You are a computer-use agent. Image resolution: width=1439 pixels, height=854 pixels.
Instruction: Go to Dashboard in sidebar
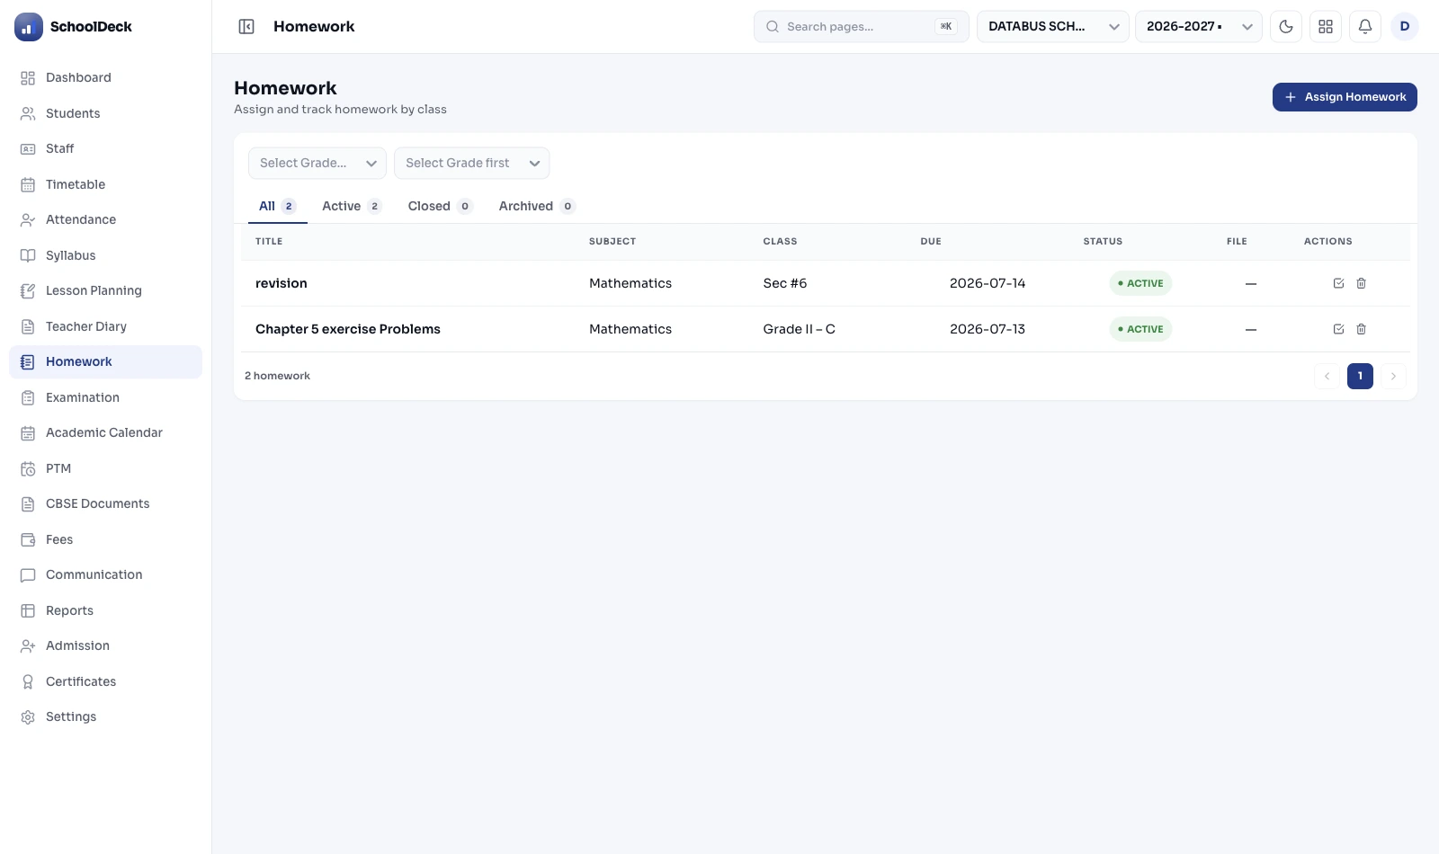coord(105,78)
